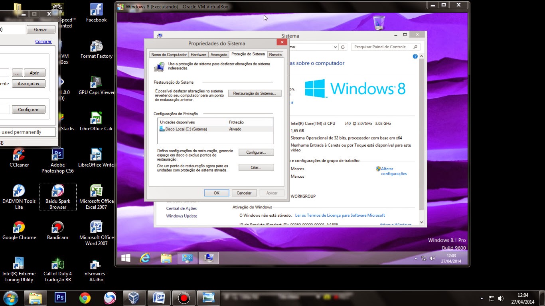Click the Windows 7 Start orb
Viewport: 545px width, 306px height.
10,298
